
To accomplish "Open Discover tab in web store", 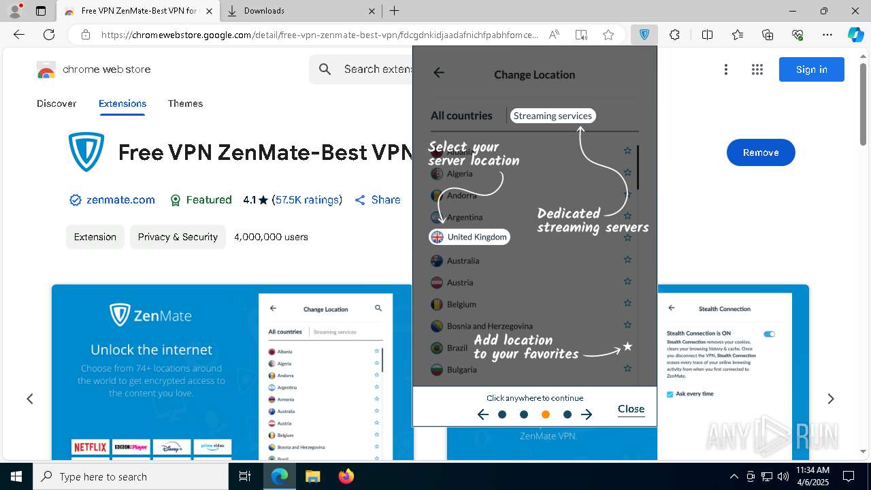I will pyautogui.click(x=56, y=103).
